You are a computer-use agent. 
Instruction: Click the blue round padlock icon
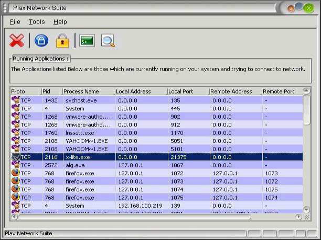click(x=41, y=41)
